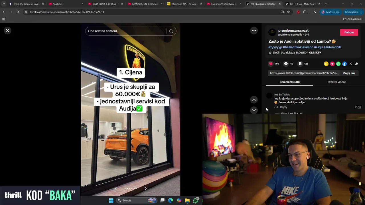Click the #automobili hashtag
This screenshot has height=205, width=365.
[332, 47]
